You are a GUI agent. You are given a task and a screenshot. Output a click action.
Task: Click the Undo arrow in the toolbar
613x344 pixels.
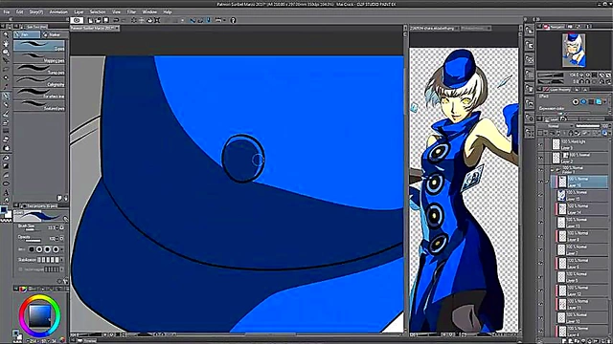pos(116,20)
